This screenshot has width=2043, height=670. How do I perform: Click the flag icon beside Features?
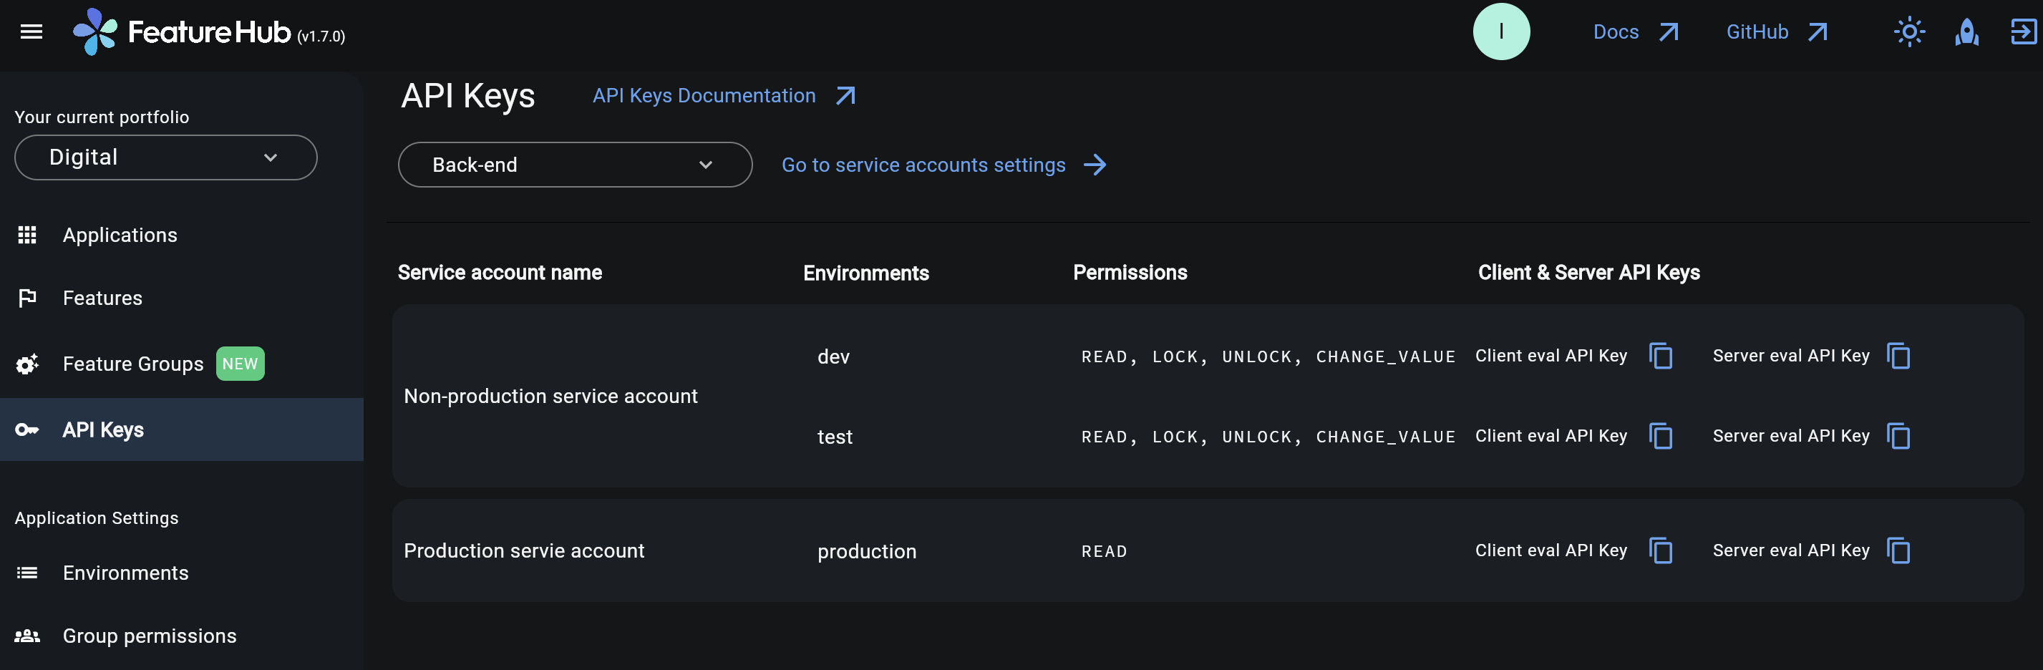[28, 297]
